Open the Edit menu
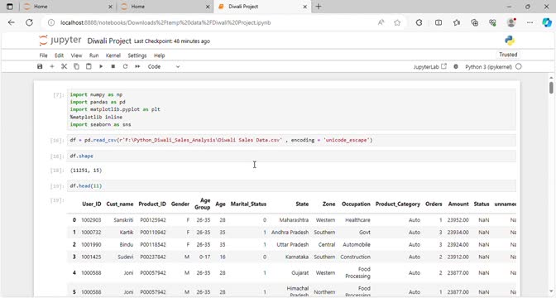Screen dimensions: 556x298 59,55
